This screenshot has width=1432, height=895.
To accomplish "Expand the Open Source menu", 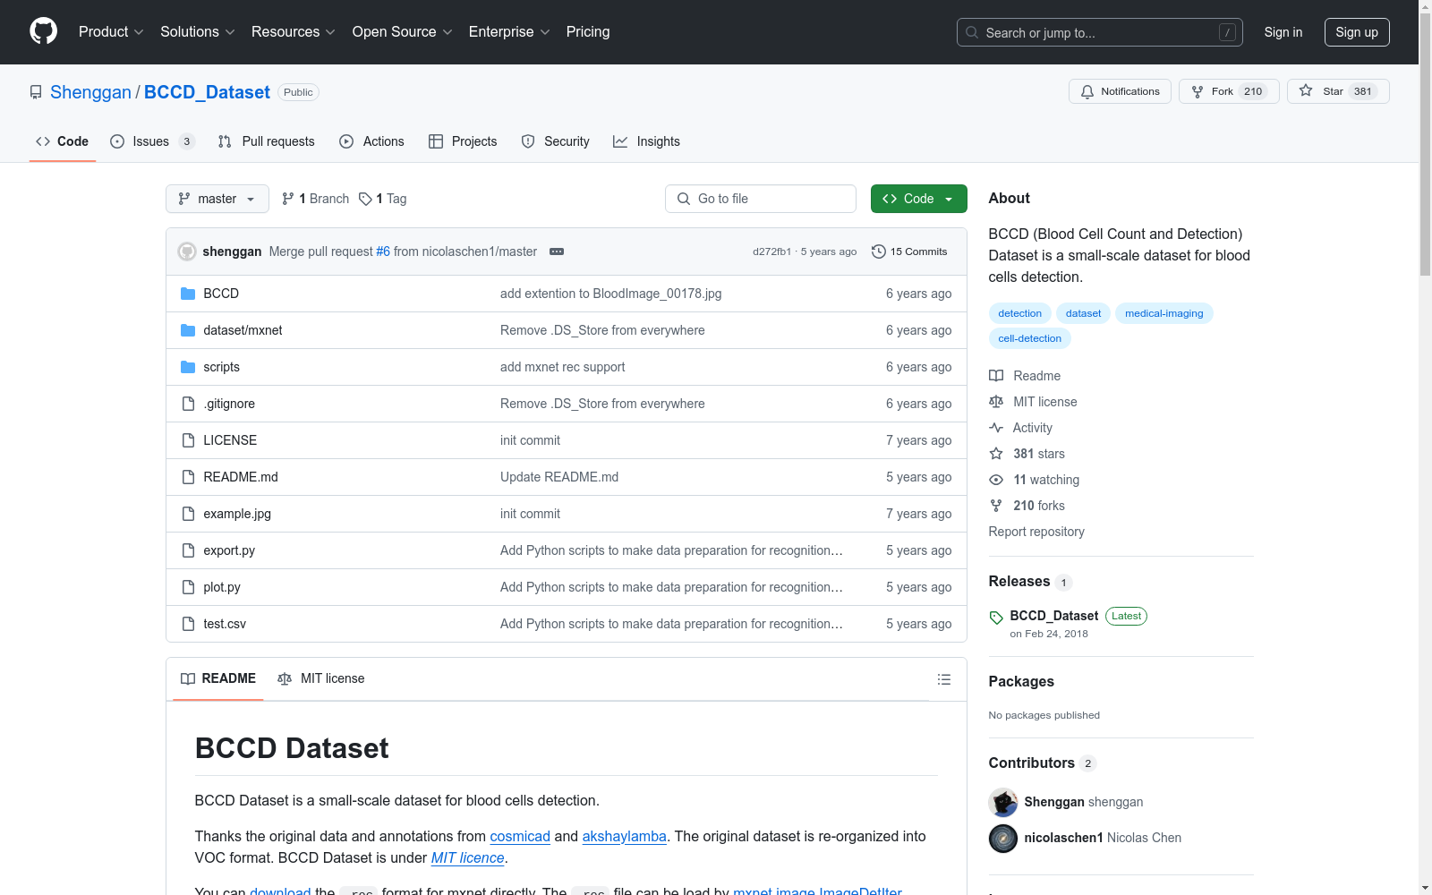I will [x=403, y=31].
